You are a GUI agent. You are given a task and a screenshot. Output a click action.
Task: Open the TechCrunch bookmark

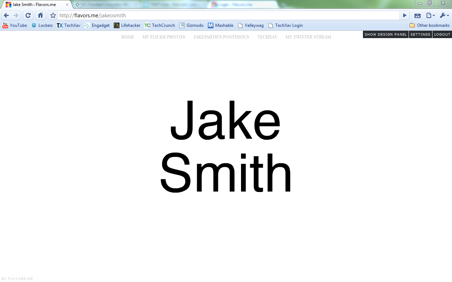tap(160, 25)
